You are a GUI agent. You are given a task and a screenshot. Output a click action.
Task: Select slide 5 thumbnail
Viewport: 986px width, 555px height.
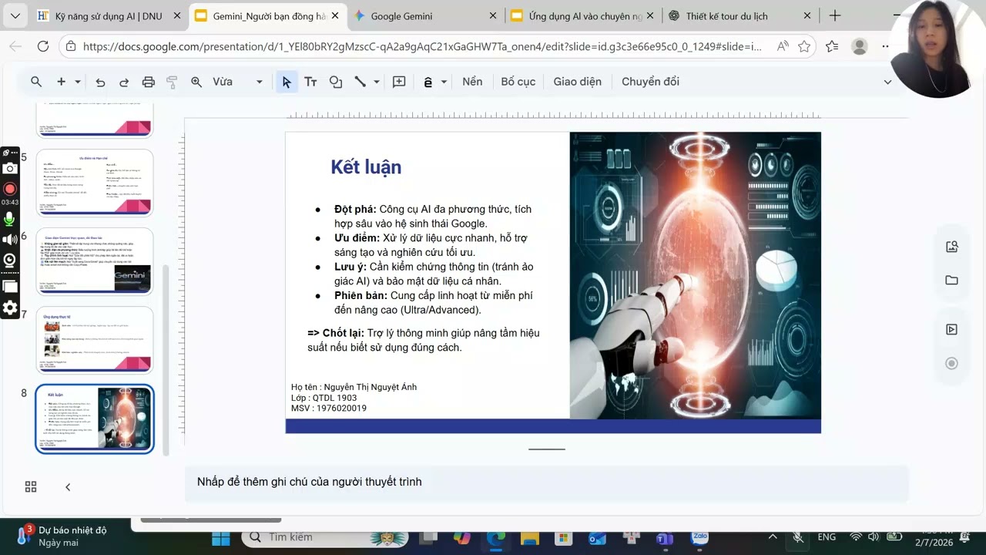[95, 183]
